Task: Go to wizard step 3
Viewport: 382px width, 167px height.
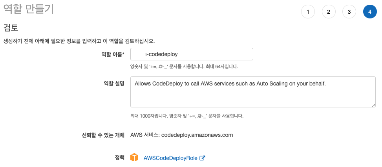Action: click(349, 12)
